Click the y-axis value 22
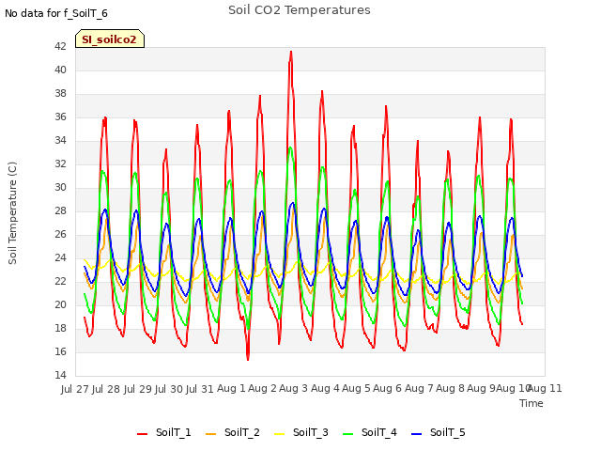 click(60, 282)
